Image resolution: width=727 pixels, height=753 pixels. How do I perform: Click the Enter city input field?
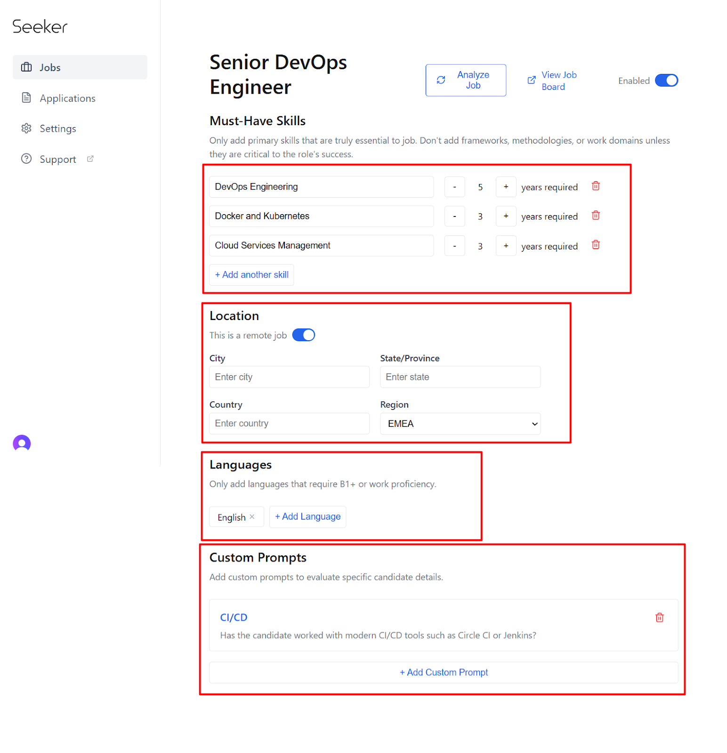click(x=289, y=377)
